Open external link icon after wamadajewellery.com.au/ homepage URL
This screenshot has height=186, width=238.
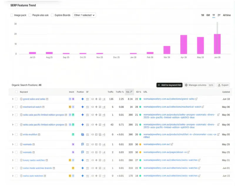coord(172,144)
